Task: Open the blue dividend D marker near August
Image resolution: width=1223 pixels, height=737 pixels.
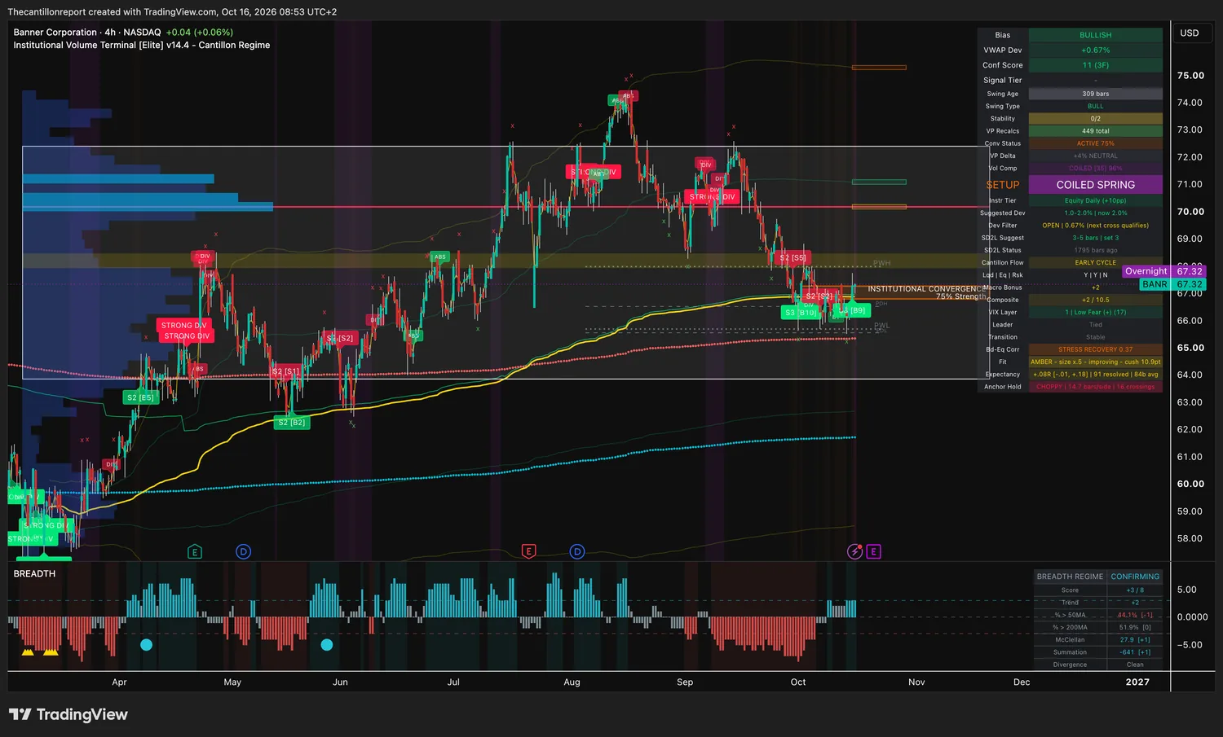Action: (577, 551)
